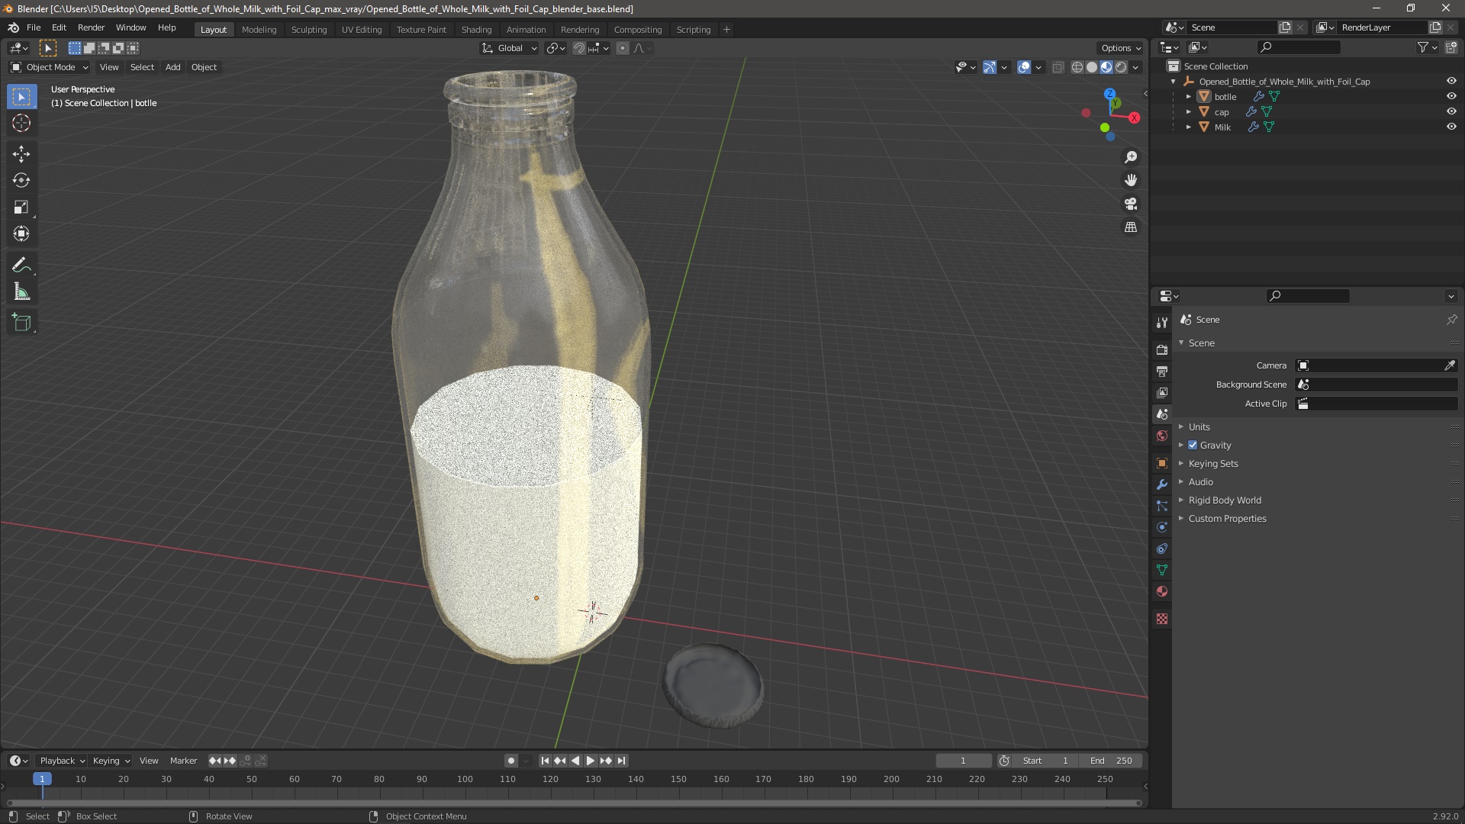The height and width of the screenshot is (824, 1465).
Task: Click the Camera field in Scene properties
Action: click(x=1369, y=365)
